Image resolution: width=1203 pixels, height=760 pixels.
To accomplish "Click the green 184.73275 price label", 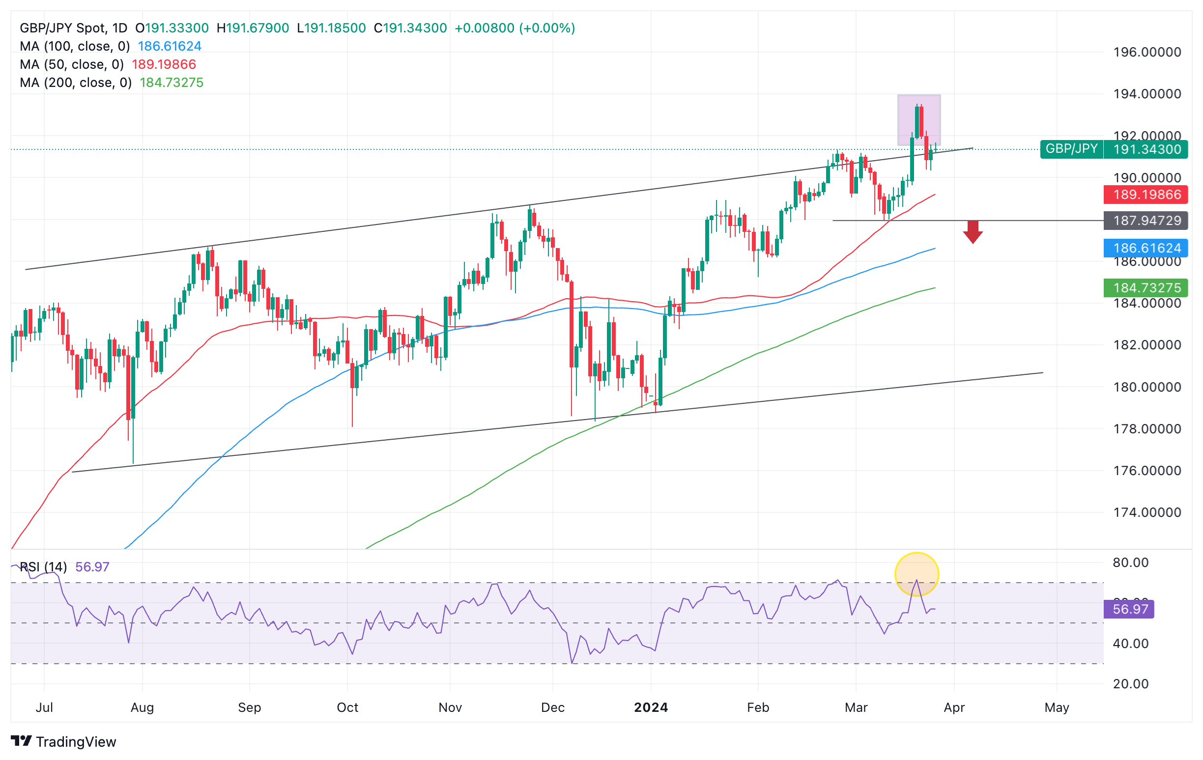I will click(x=1146, y=288).
